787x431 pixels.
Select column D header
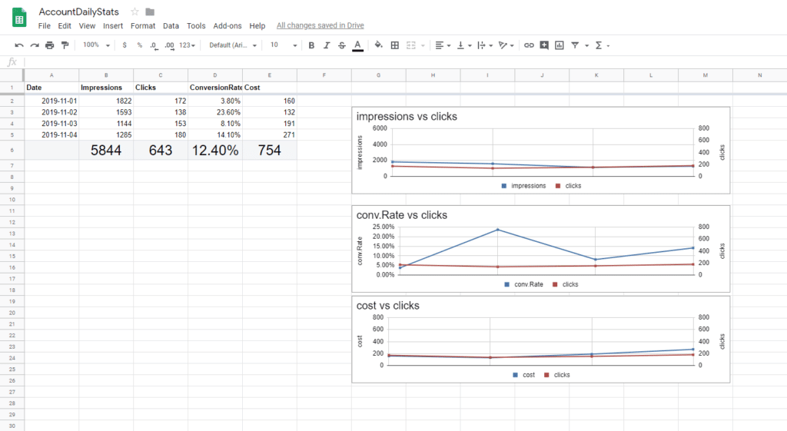point(215,75)
